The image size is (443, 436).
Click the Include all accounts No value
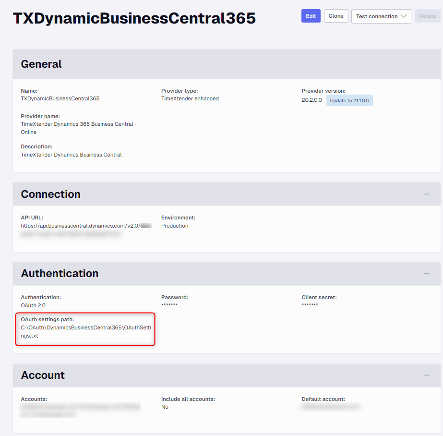point(165,407)
